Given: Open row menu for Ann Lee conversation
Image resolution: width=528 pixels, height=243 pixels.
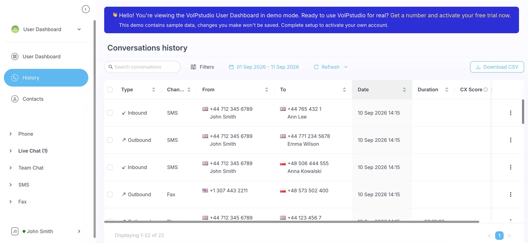Looking at the screenshot, I should (510, 113).
